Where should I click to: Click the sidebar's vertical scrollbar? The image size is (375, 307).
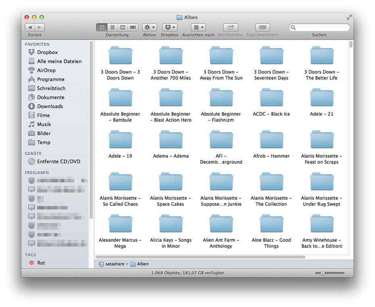click(91, 130)
